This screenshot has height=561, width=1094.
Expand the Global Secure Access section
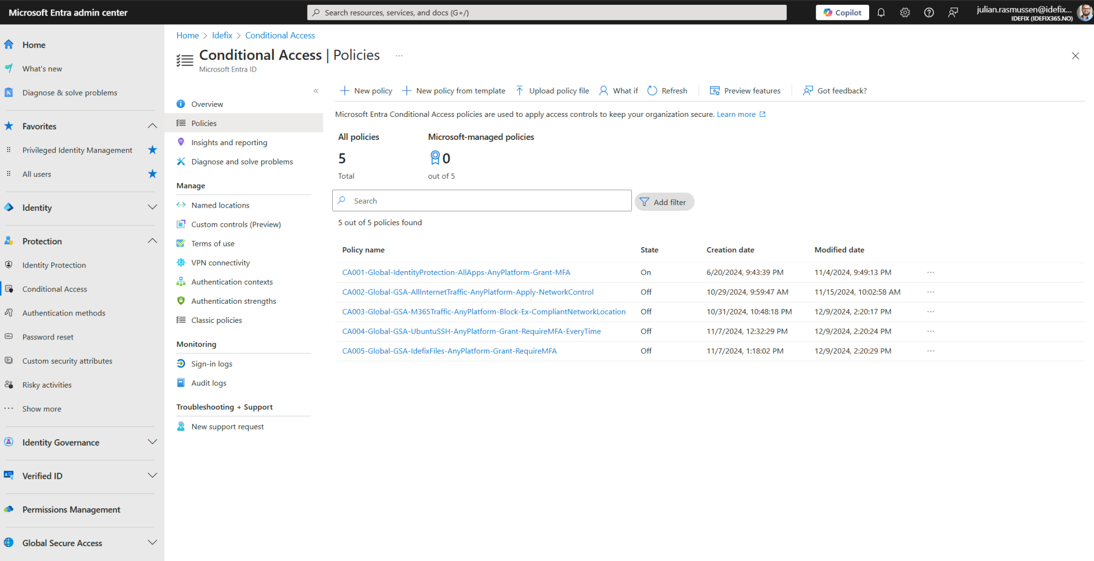(x=153, y=542)
